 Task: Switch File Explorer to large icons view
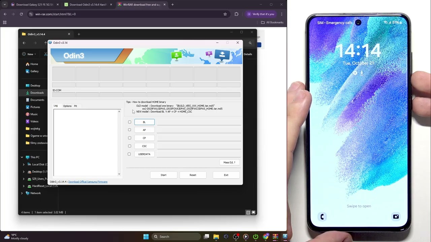pyautogui.click(x=254, y=212)
